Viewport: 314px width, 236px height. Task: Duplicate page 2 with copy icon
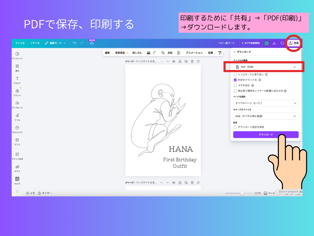click(186, 183)
